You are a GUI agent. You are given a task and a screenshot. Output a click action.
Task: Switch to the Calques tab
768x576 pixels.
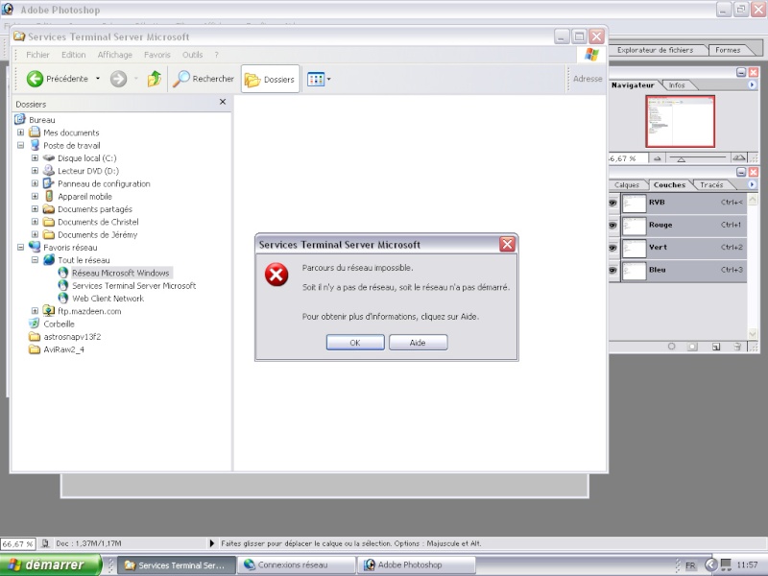[627, 184]
